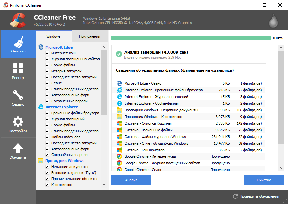Select the Google Chrome - Сеанс result row
The image size is (288, 204).
pyautogui.click(x=189, y=169)
